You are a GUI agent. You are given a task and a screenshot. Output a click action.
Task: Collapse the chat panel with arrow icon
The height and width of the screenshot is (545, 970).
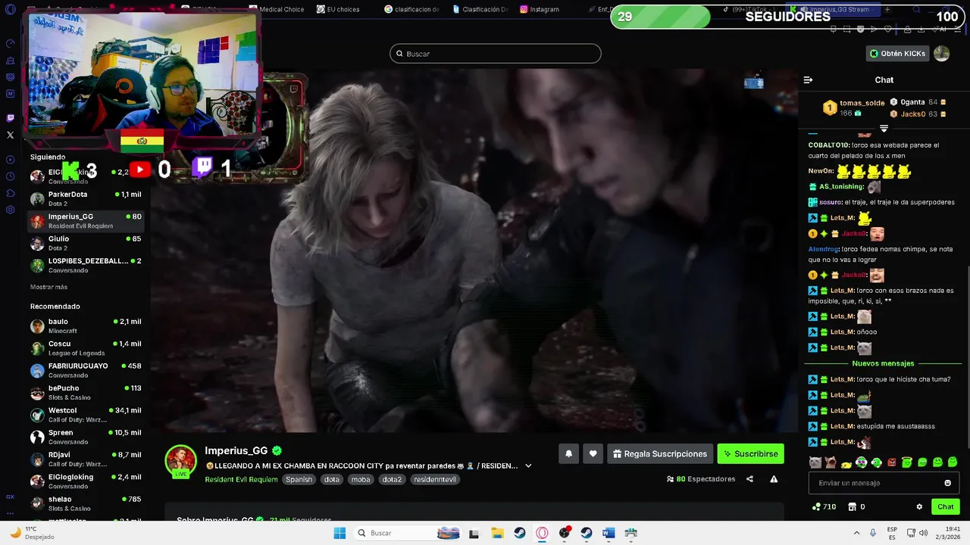click(808, 79)
